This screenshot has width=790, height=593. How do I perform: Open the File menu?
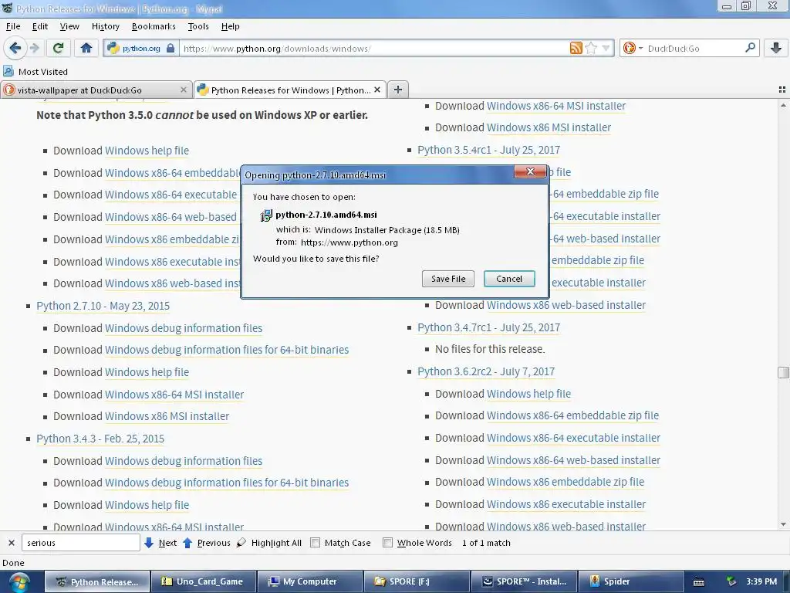click(13, 26)
